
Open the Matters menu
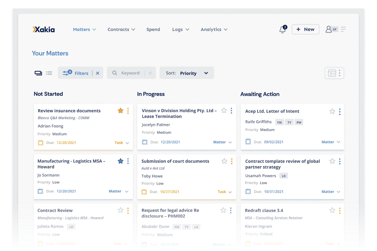[84, 29]
